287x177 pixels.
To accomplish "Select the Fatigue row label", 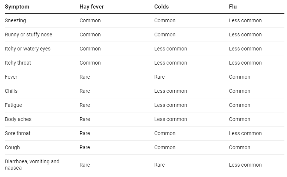I will [x=13, y=105].
